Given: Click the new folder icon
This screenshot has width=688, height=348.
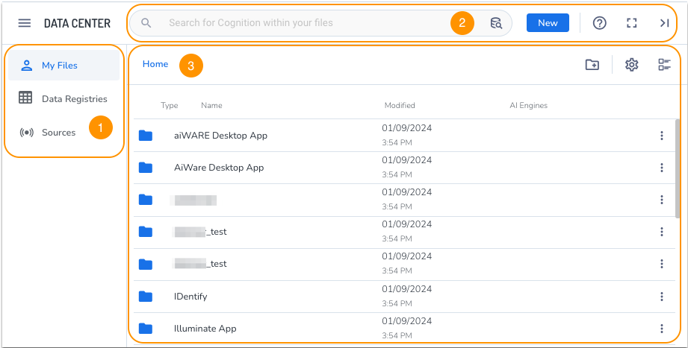Looking at the screenshot, I should point(592,65).
